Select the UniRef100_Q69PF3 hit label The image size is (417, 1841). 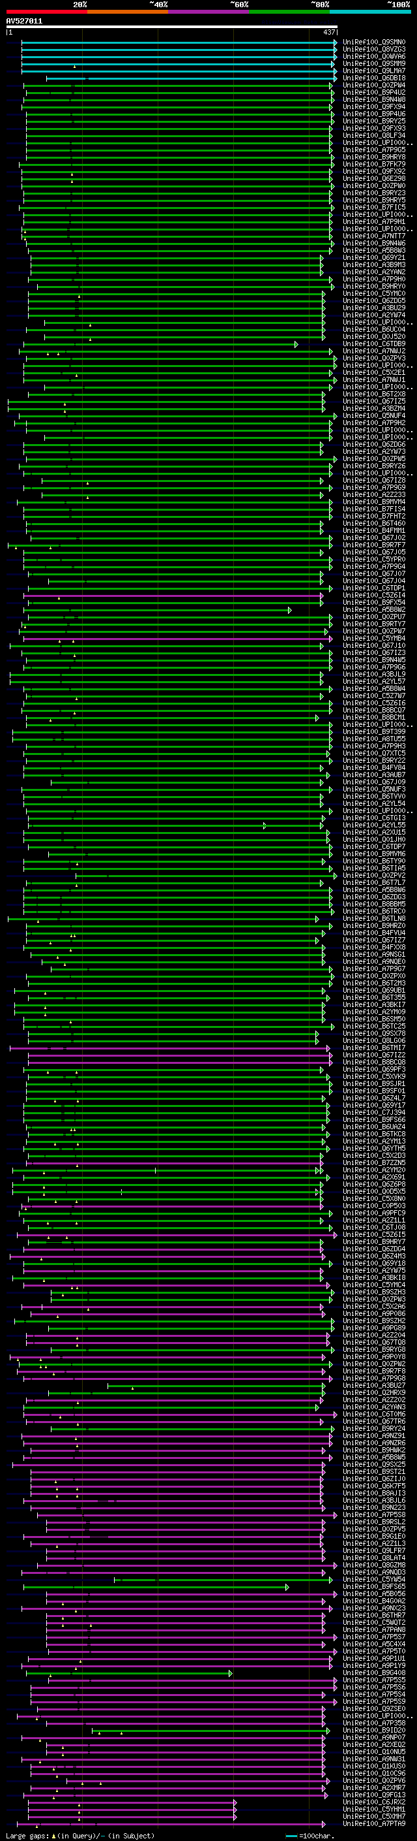(374, 1069)
